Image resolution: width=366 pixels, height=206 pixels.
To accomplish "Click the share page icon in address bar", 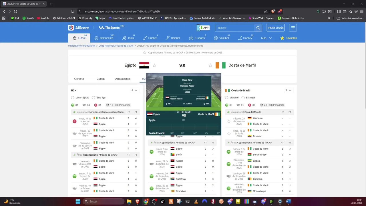I will click(x=266, y=11).
